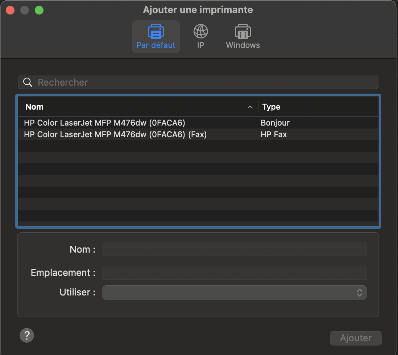398x355 pixels.
Task: Click the Nom text field
Action: (x=234, y=249)
